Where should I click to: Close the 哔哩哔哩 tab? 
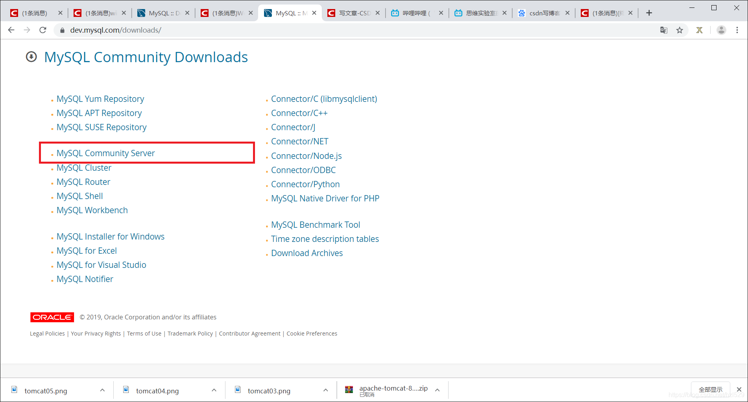coord(441,13)
